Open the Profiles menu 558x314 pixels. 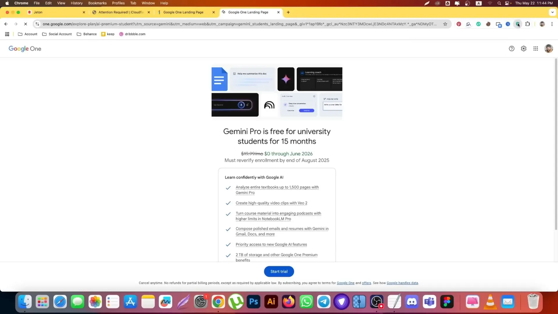(118, 3)
